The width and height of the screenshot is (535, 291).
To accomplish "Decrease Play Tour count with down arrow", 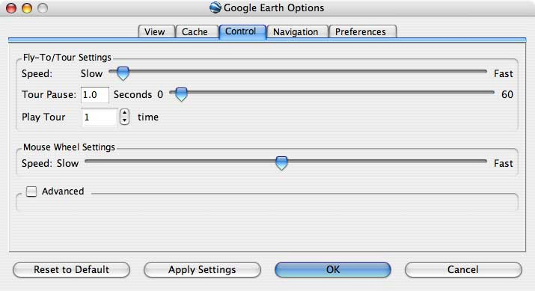I will [125, 120].
